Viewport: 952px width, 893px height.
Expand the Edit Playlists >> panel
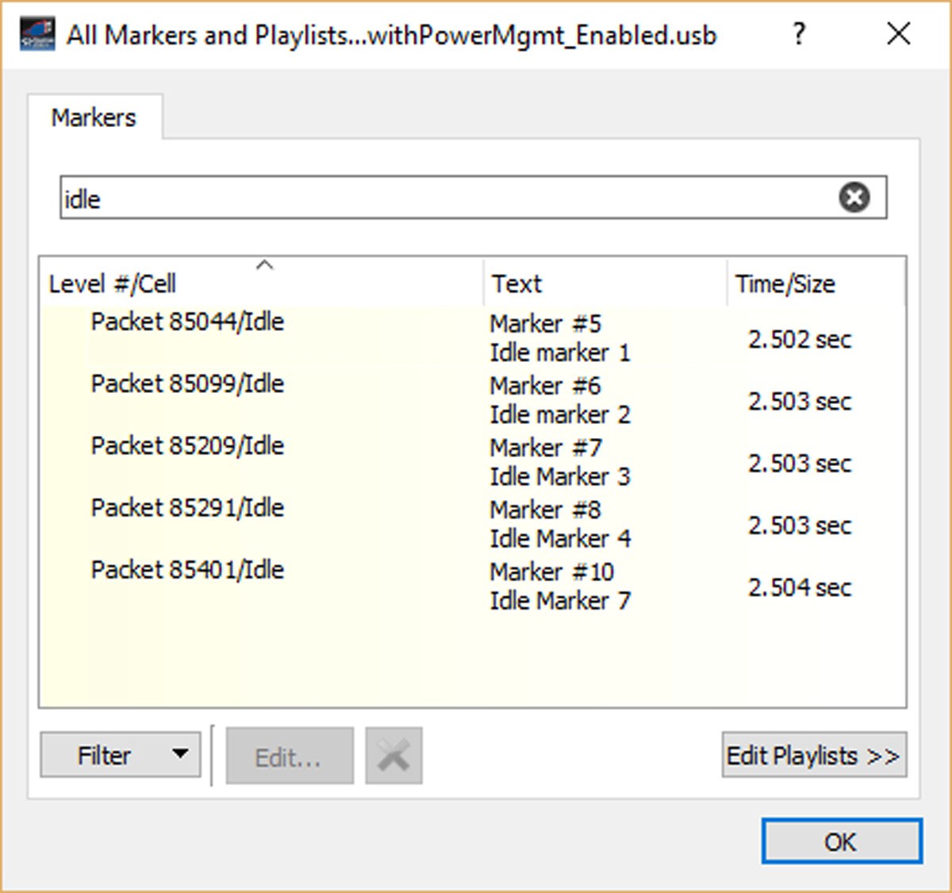point(814,755)
